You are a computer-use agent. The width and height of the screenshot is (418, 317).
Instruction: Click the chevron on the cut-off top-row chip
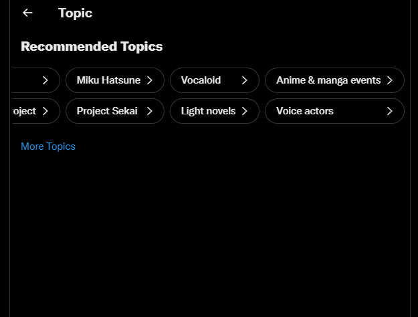[45, 80]
